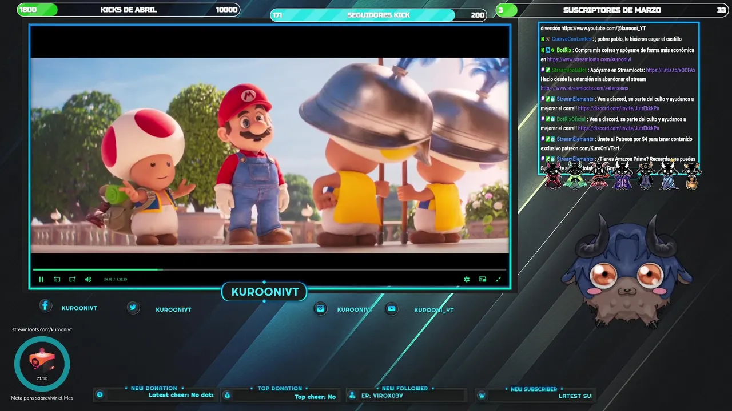Click the Top cheer ticker text
Image resolution: width=732 pixels, height=411 pixels.
click(315, 397)
